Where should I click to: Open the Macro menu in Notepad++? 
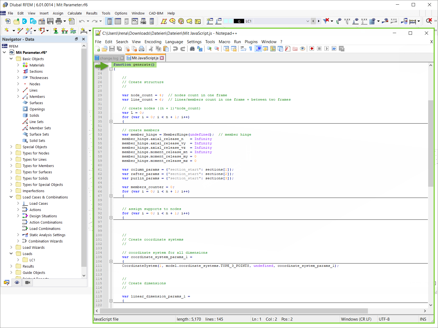pyautogui.click(x=224, y=42)
